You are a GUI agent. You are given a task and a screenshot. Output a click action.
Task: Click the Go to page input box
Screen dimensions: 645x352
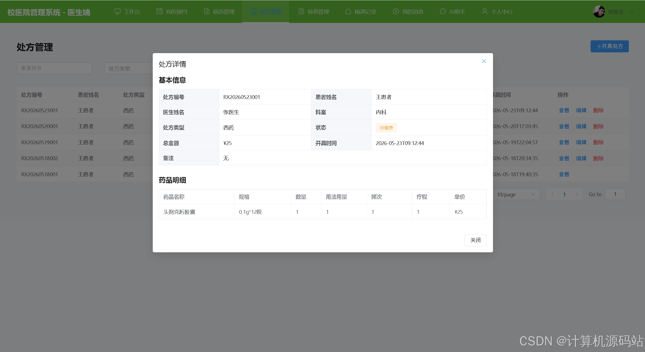tap(615, 194)
